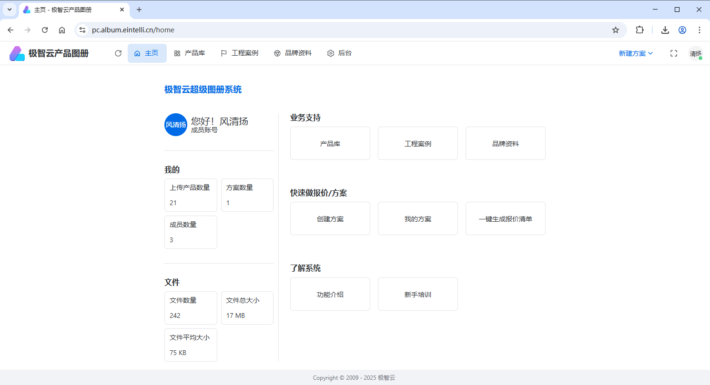Click the site information icon in address bar

(x=82, y=30)
